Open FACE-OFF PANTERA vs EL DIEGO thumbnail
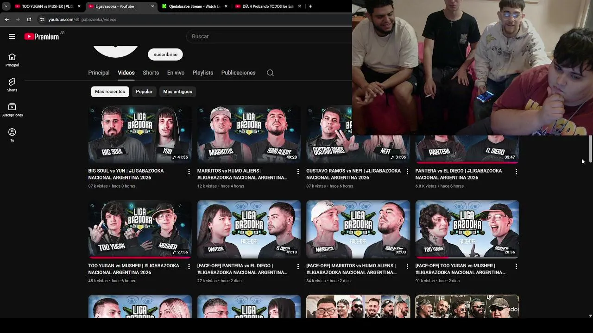The height and width of the screenshot is (333, 593). click(249, 229)
